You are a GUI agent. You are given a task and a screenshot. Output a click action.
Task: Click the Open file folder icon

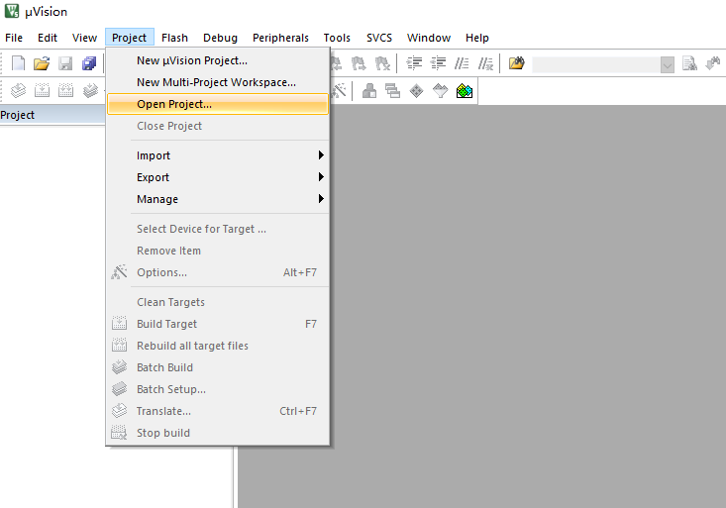coord(42,63)
